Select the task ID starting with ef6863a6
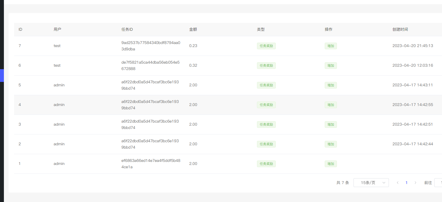The width and height of the screenshot is (442, 202). [151, 164]
